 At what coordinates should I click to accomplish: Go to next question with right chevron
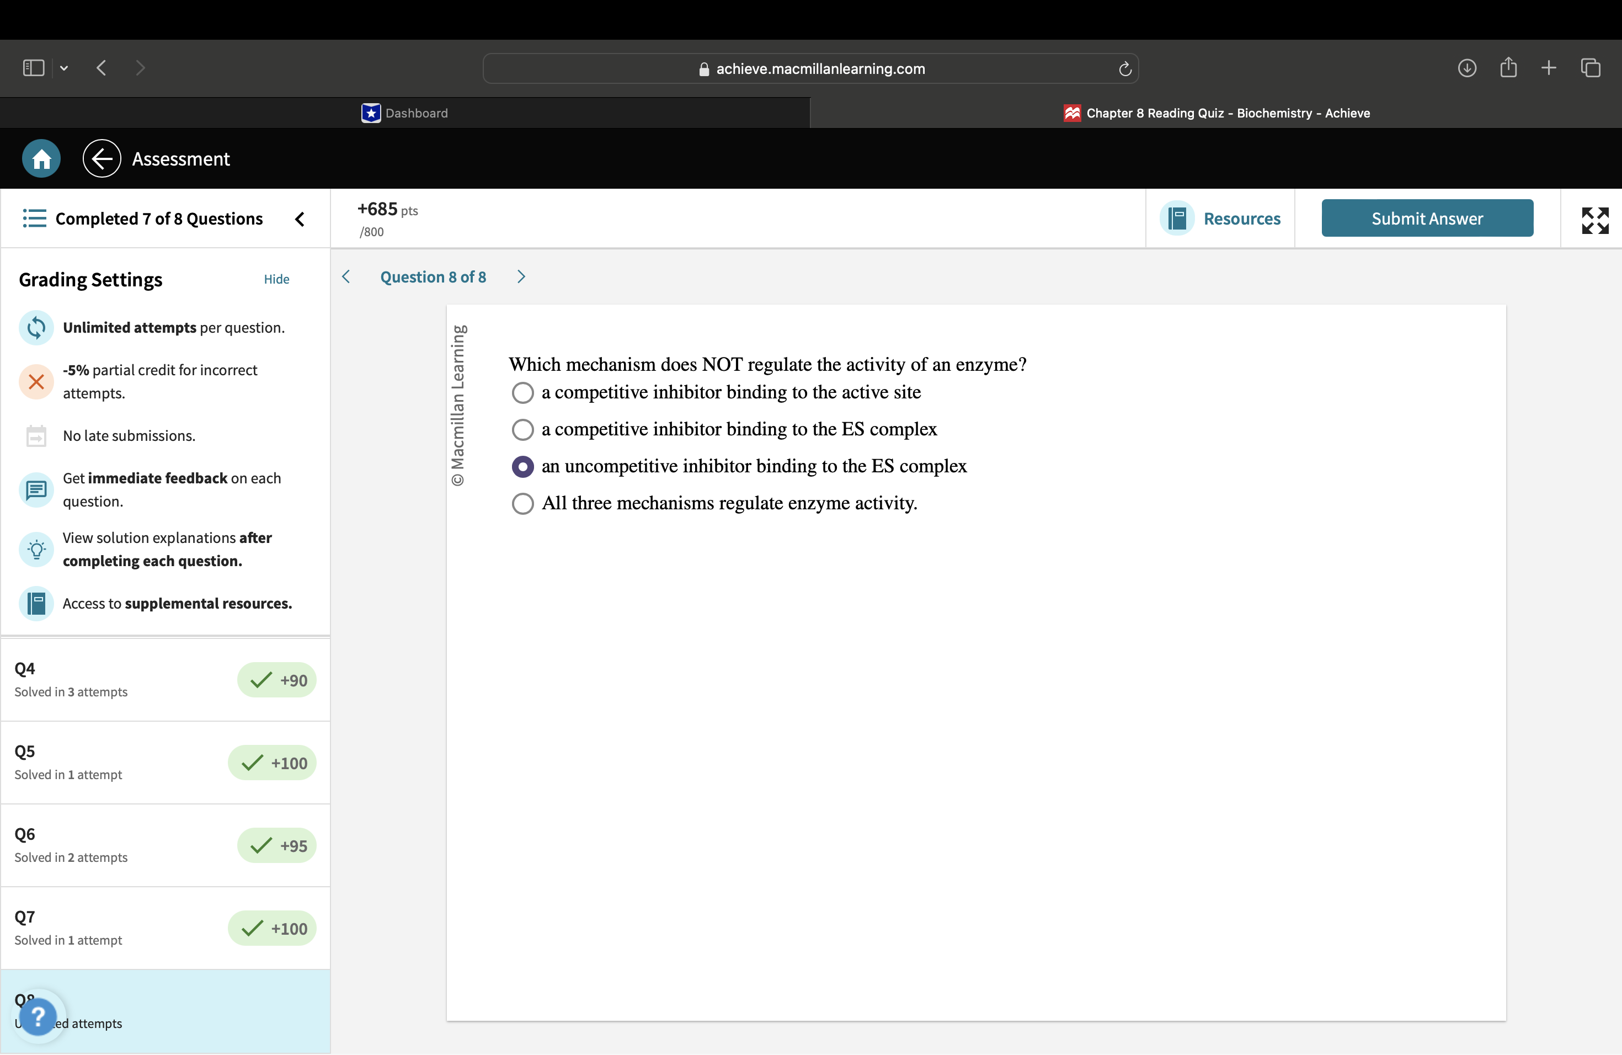click(x=521, y=276)
